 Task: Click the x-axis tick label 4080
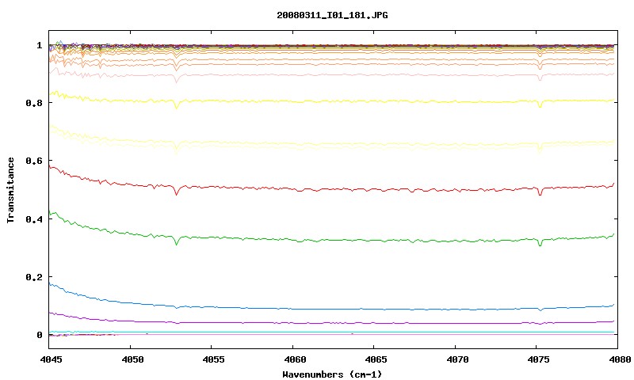pyautogui.click(x=620, y=359)
